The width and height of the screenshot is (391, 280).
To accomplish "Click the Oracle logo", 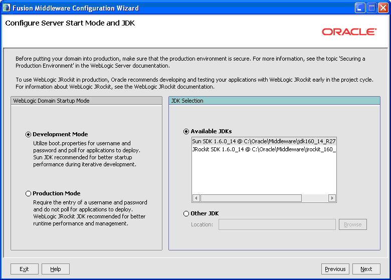I will [x=349, y=32].
